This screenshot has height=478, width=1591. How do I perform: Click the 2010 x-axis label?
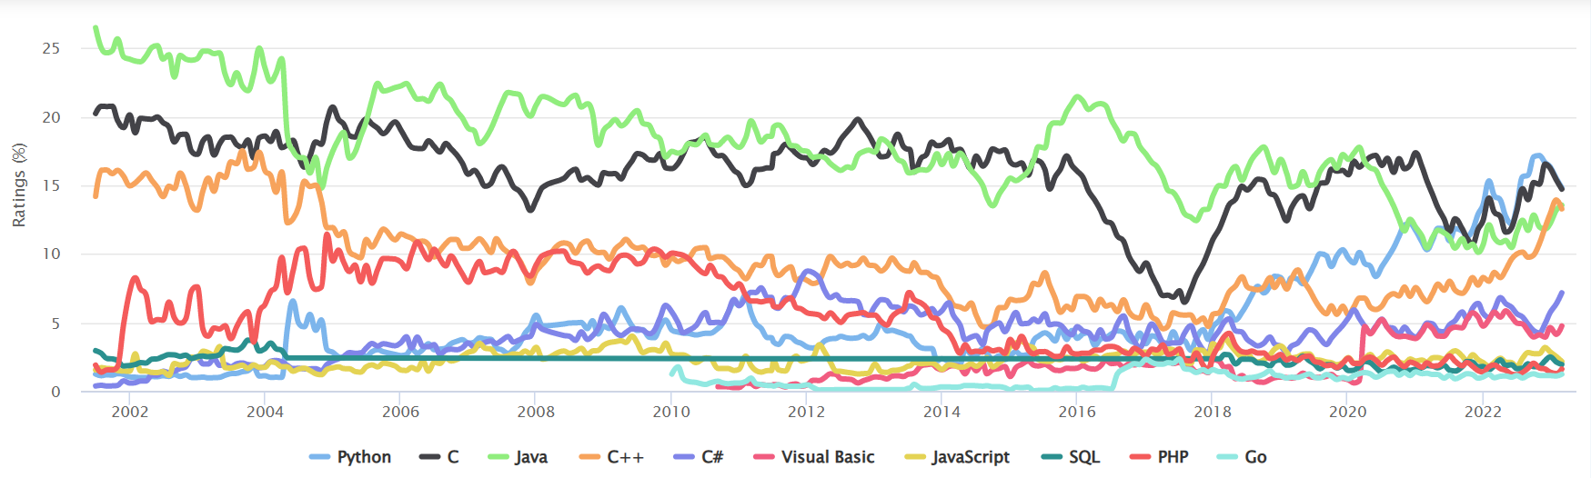click(x=671, y=412)
